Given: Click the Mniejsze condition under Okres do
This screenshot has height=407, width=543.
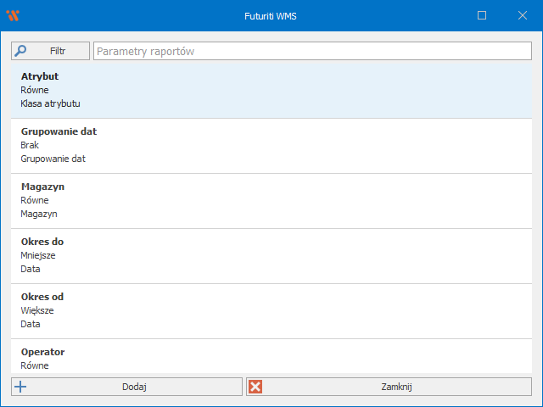Looking at the screenshot, I should point(38,255).
